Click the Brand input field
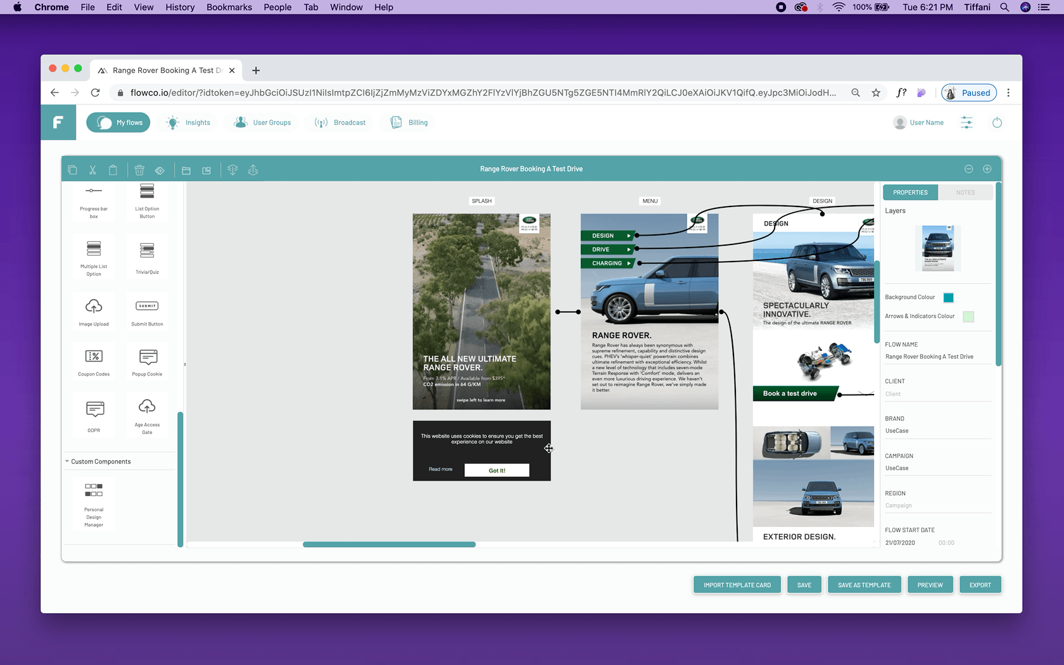The image size is (1064, 665). (937, 431)
